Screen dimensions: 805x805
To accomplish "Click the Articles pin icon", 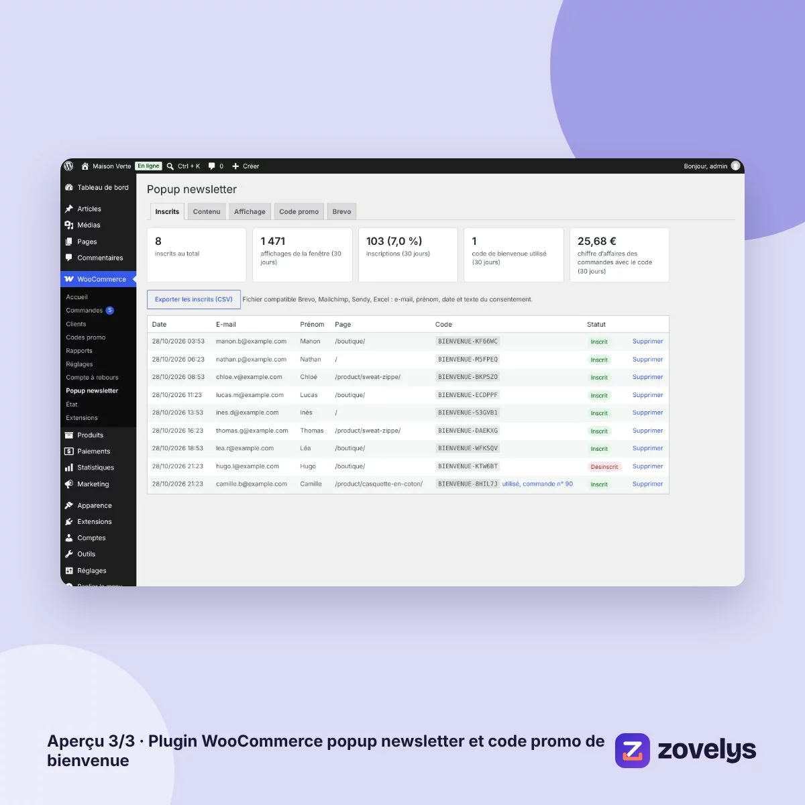I will click(68, 209).
